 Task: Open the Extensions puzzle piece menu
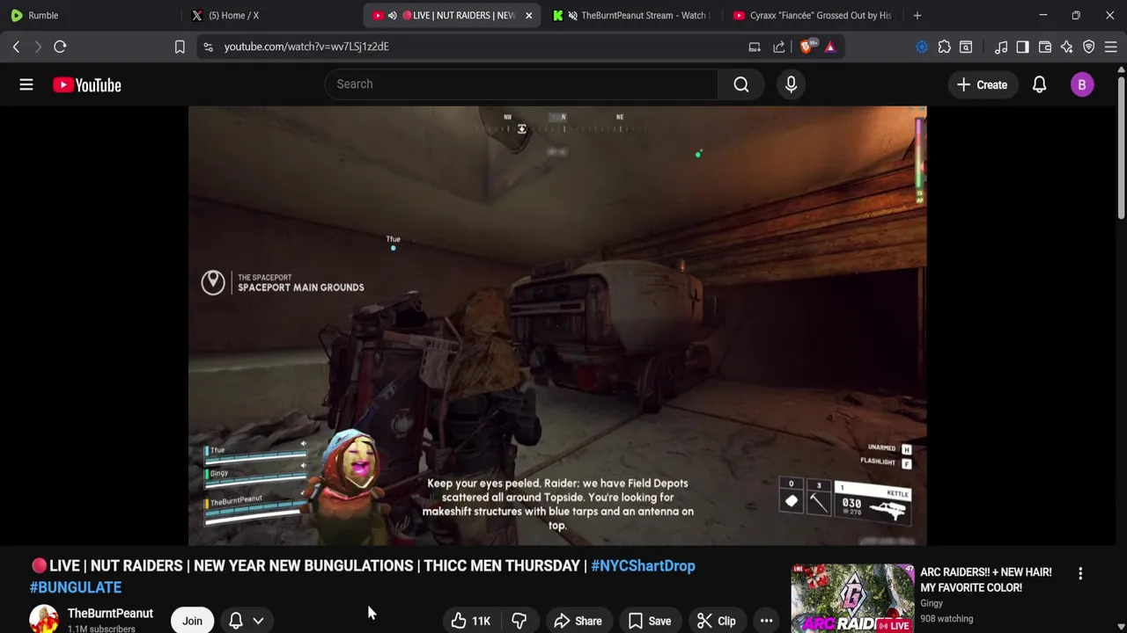click(x=944, y=47)
